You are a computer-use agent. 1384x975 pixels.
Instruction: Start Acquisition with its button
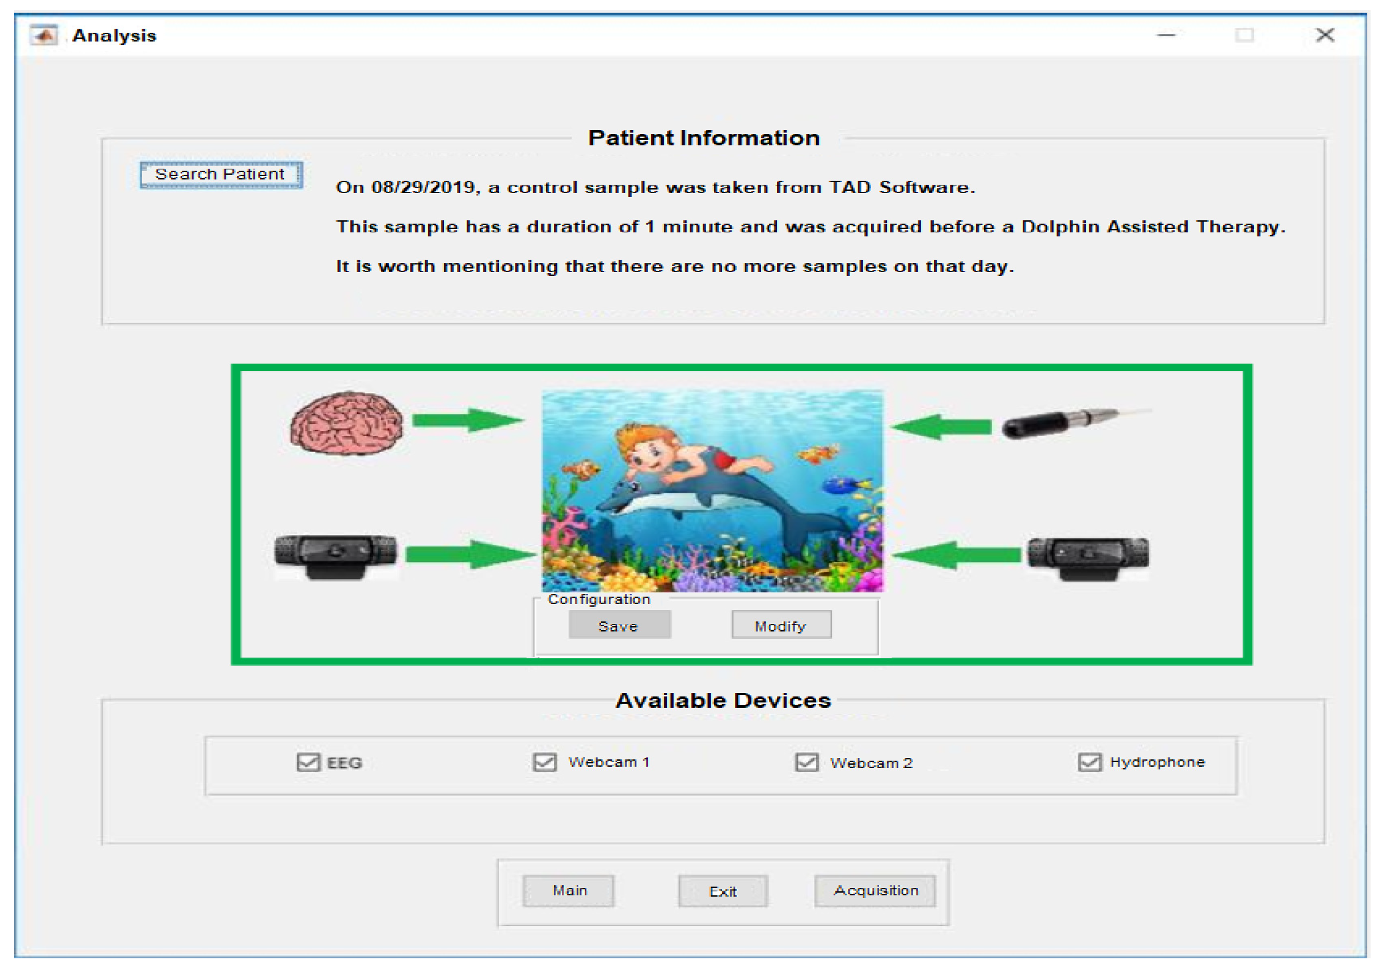pos(875,891)
